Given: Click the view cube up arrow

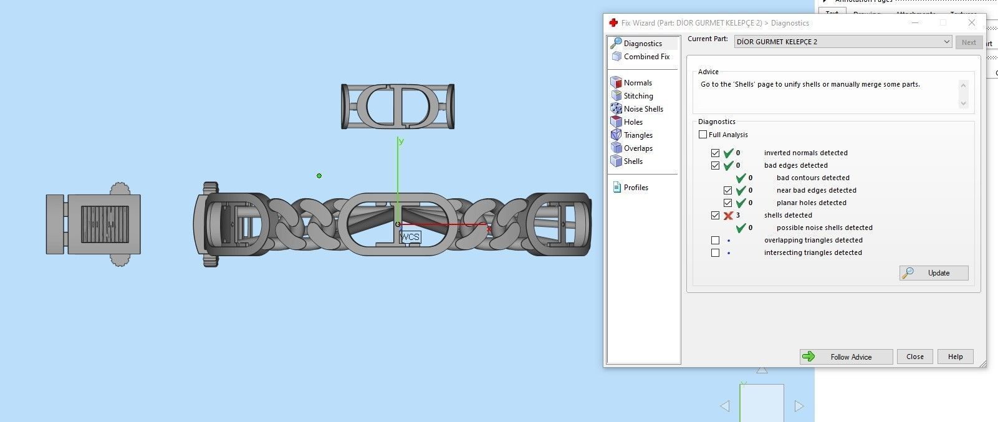Looking at the screenshot, I should (762, 370).
